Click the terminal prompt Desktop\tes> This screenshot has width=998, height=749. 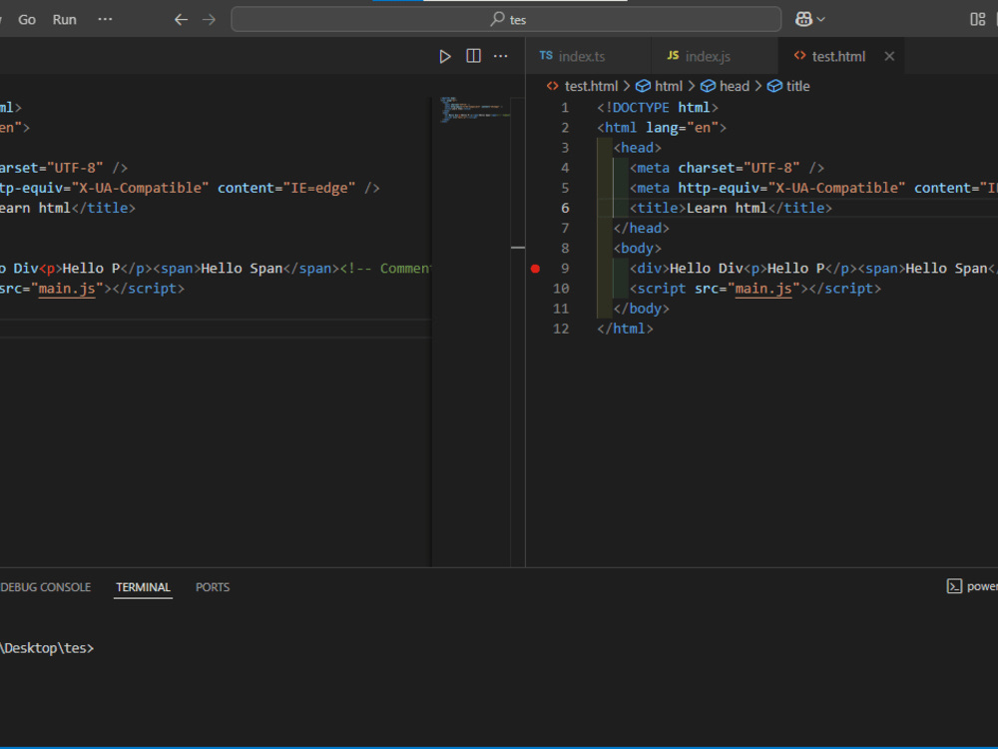pos(47,648)
